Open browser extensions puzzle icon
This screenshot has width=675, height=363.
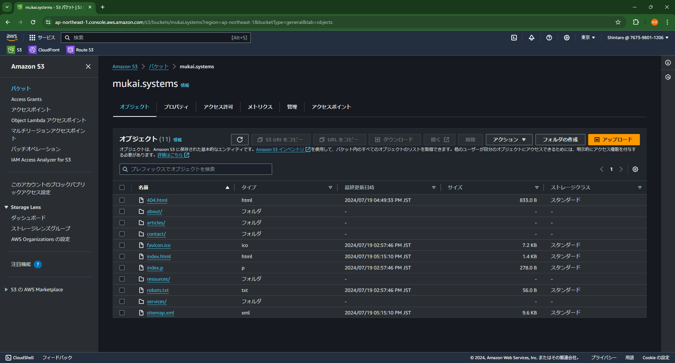click(636, 22)
